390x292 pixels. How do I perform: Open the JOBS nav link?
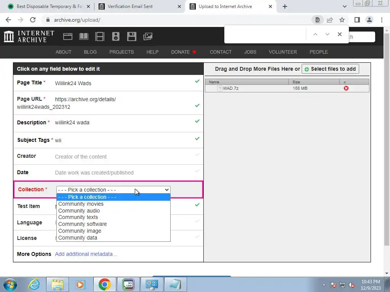[250, 52]
